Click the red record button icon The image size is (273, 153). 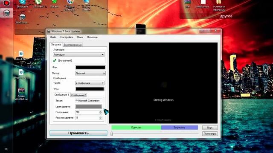point(6,3)
